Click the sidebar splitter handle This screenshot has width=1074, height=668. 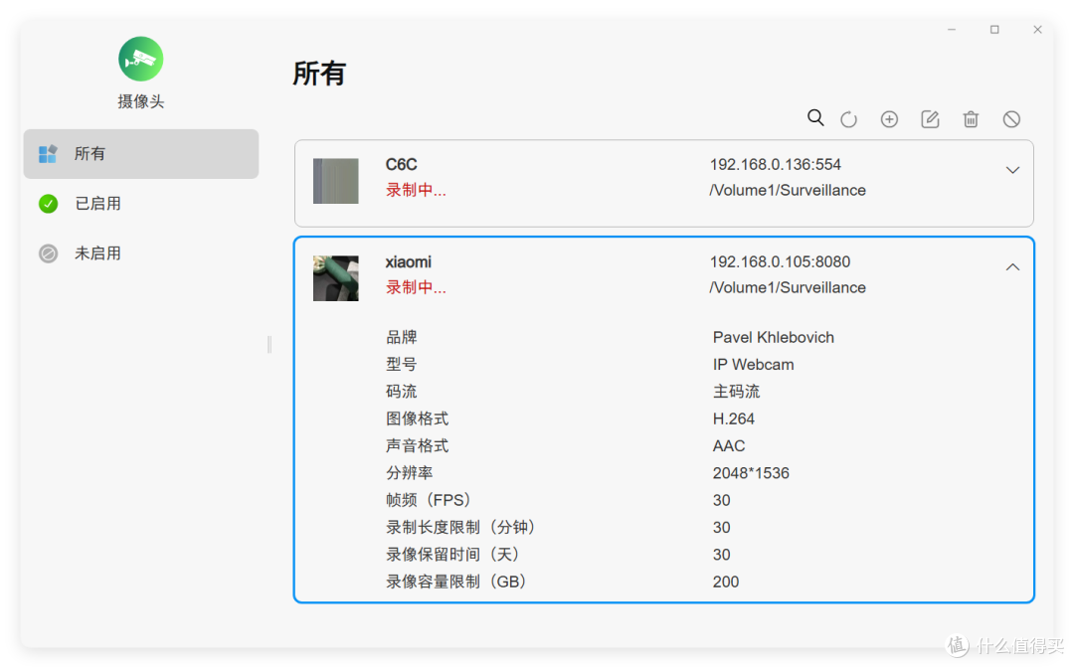pos(269,344)
